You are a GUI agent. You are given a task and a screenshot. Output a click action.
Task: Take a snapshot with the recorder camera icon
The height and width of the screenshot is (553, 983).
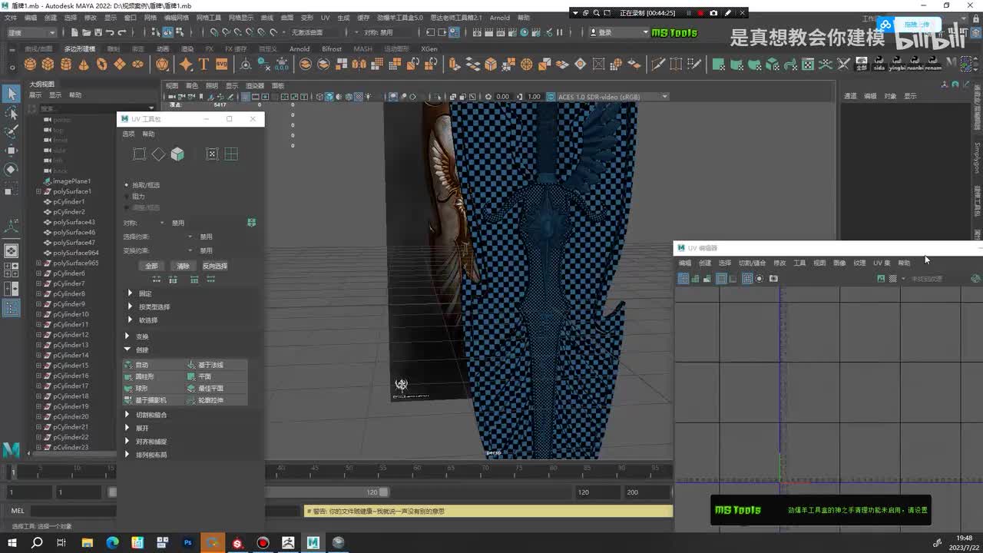[x=713, y=13]
